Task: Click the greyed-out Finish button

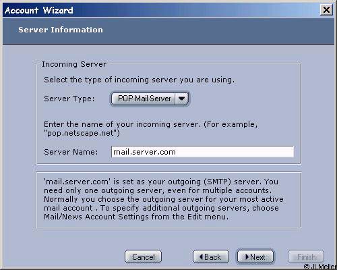Action: click(x=306, y=256)
